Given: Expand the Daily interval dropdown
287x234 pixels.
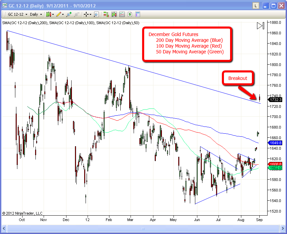Looking at the screenshot, I should pyautogui.click(x=36, y=14).
